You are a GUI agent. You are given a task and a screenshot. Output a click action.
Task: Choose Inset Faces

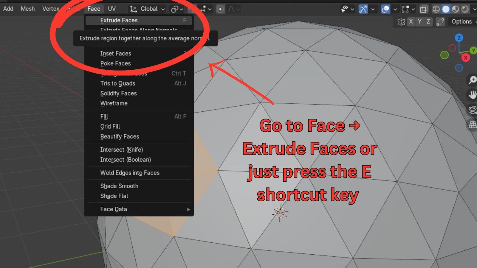[139, 53]
